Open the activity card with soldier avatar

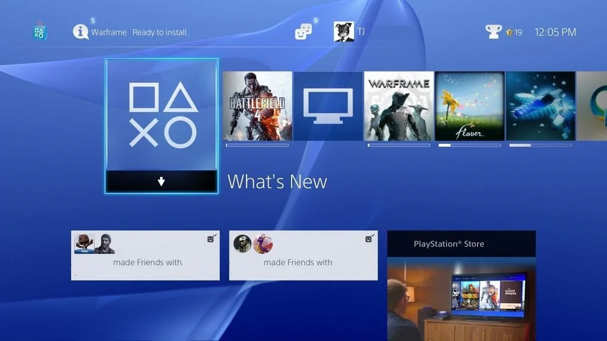tap(303, 256)
